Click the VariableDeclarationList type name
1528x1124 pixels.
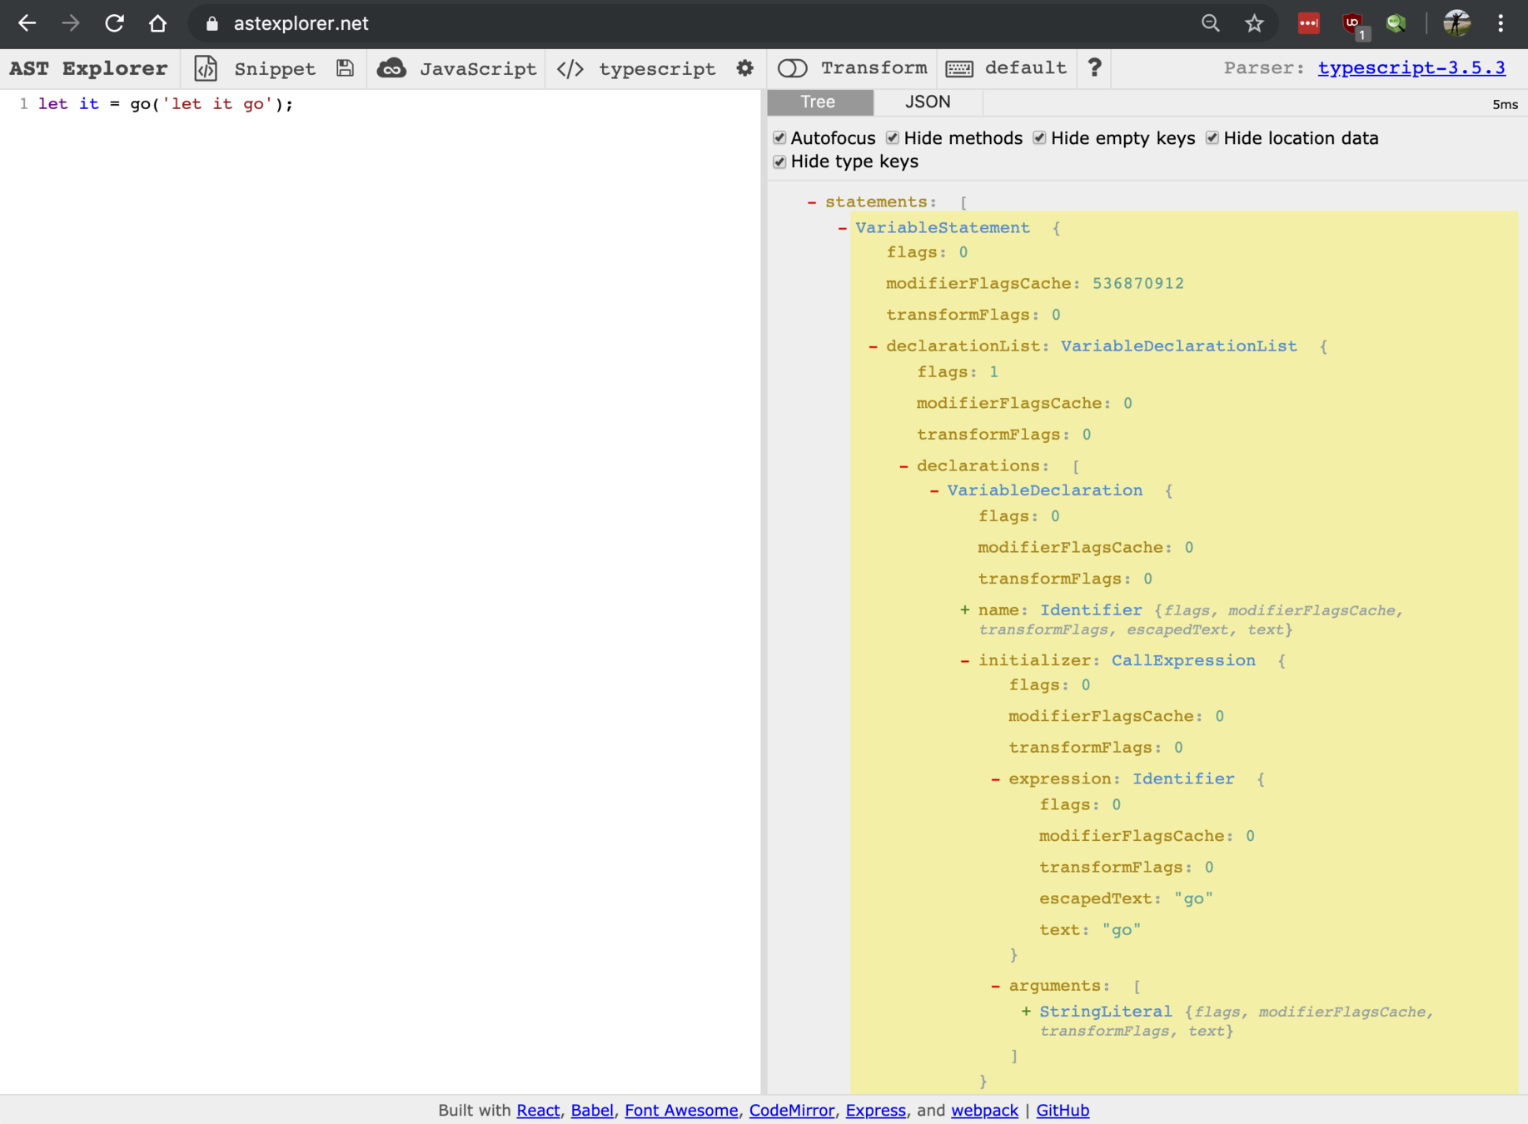point(1178,346)
